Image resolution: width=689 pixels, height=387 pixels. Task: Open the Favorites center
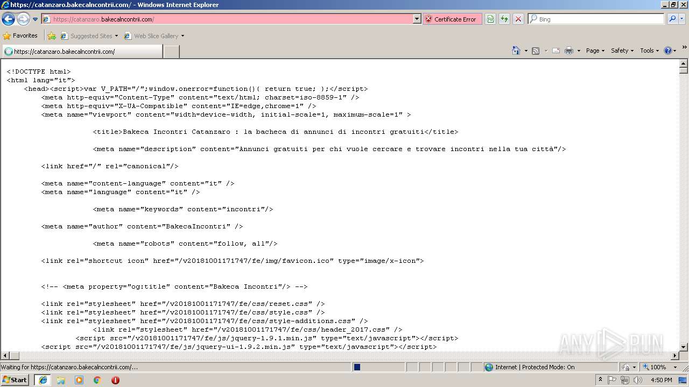click(20, 35)
